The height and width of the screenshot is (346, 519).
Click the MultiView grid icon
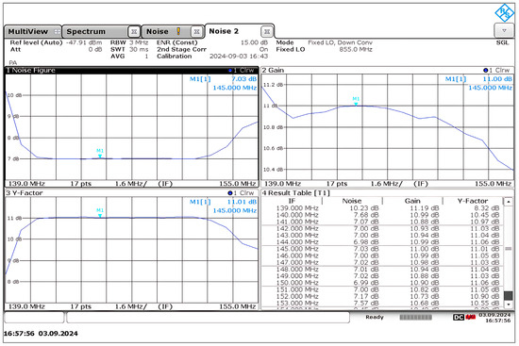point(57,32)
